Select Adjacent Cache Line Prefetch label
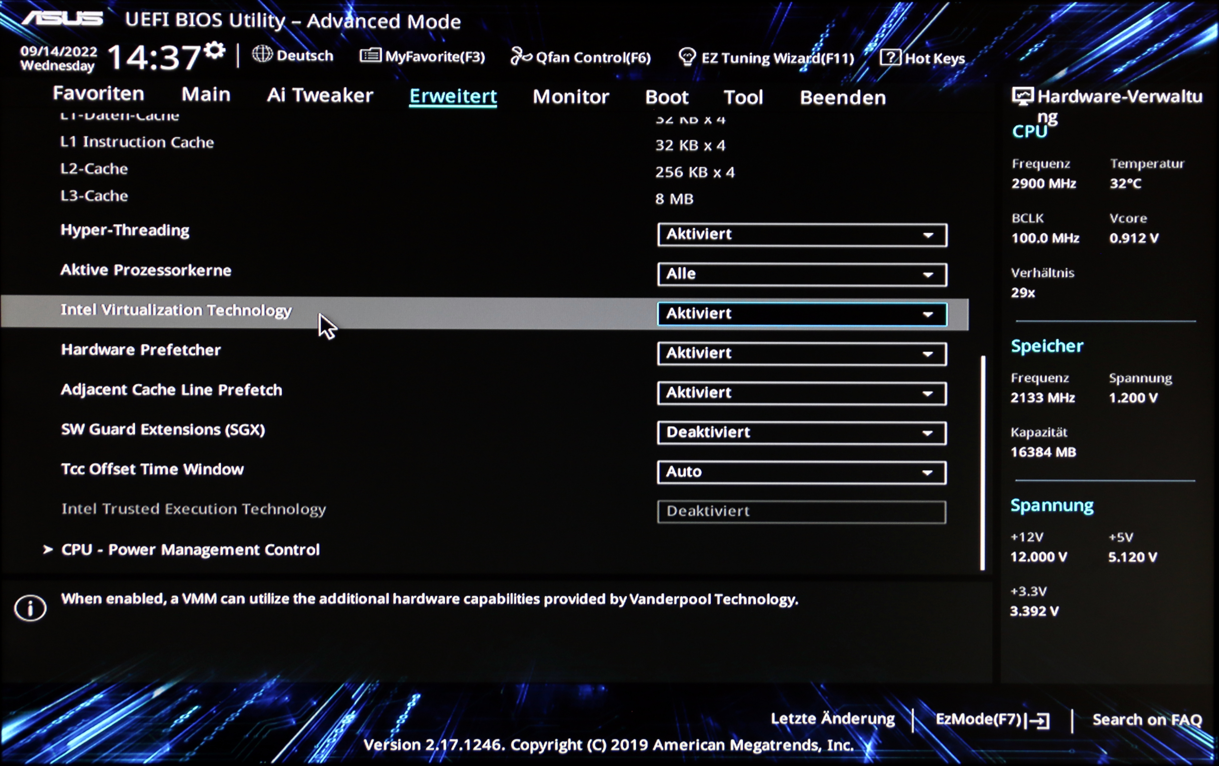Screen dimensions: 1219x766 click(x=172, y=390)
